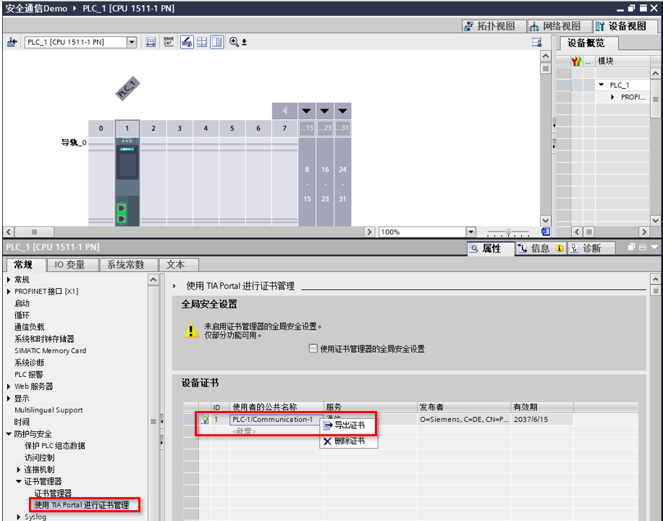Click the network view icon left of the device selector
Screen dimensions: 663x521
click(x=12, y=42)
